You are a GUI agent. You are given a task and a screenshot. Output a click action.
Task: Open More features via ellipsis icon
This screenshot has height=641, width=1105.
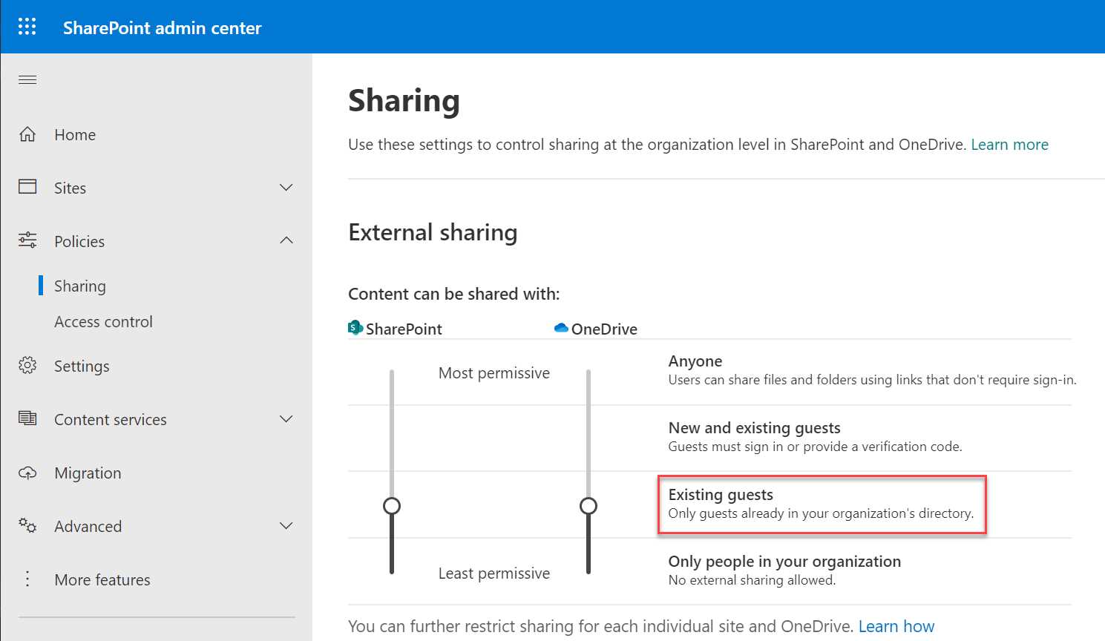coord(27,579)
